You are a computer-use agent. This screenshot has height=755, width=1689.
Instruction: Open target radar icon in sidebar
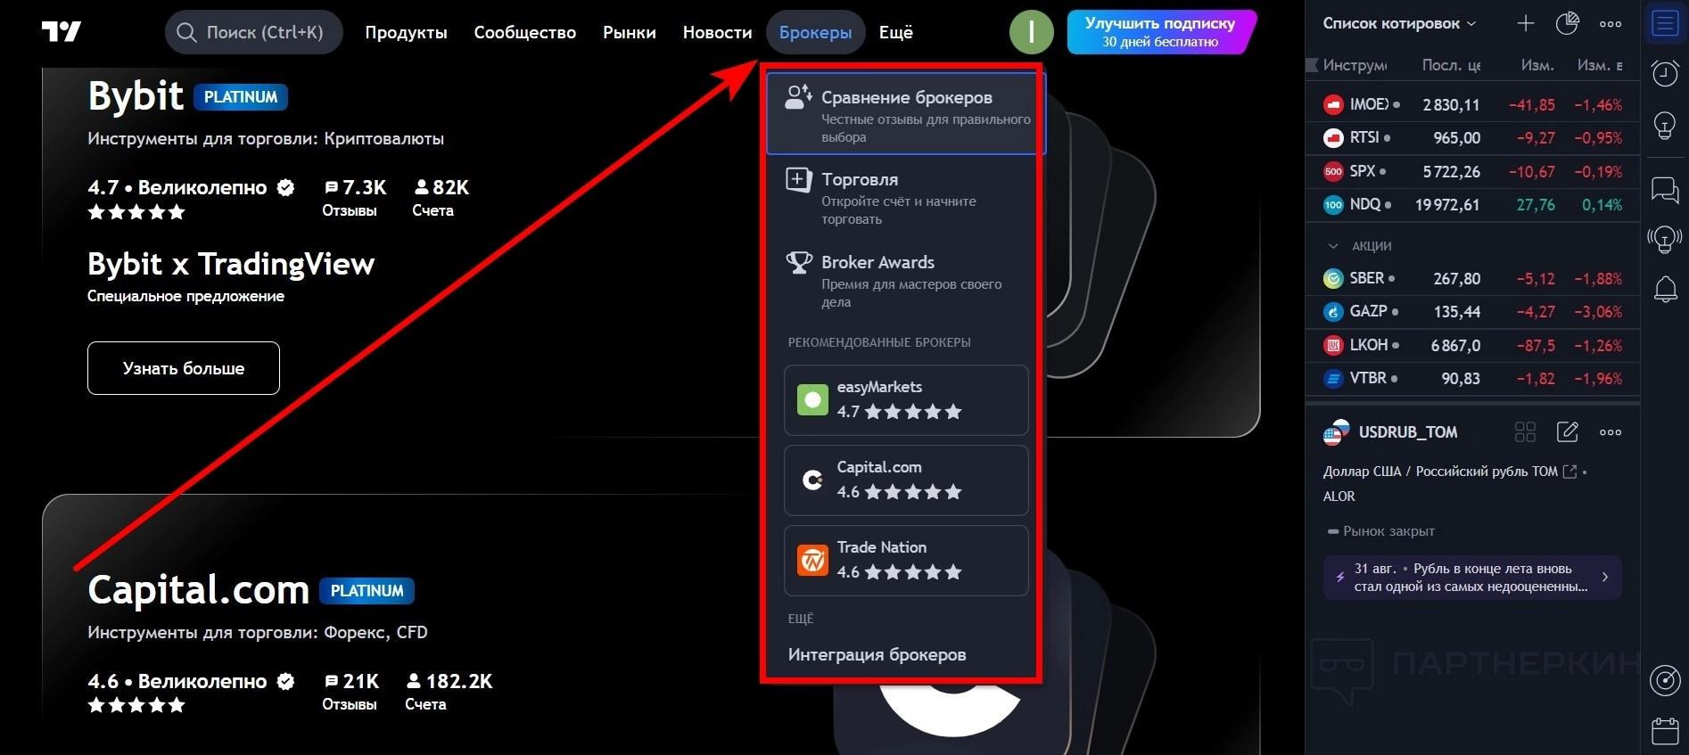pos(1665,681)
